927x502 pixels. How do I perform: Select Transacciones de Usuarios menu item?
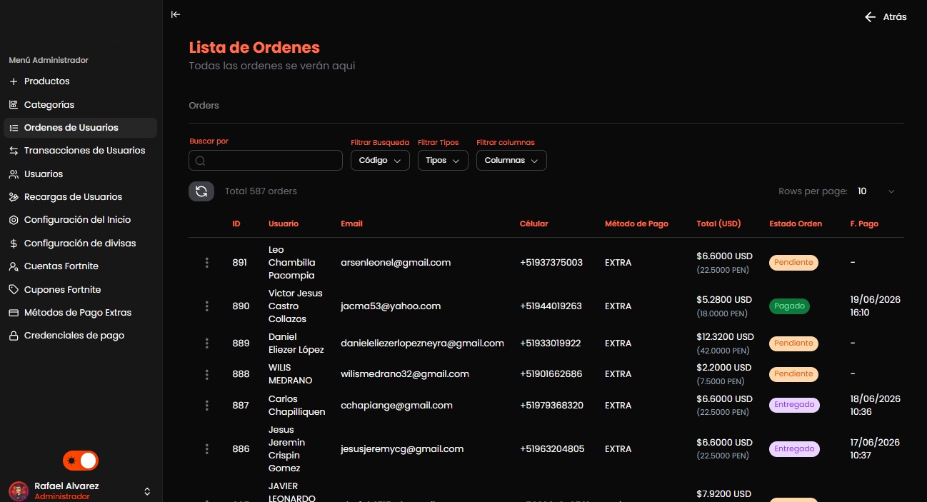pos(80,151)
